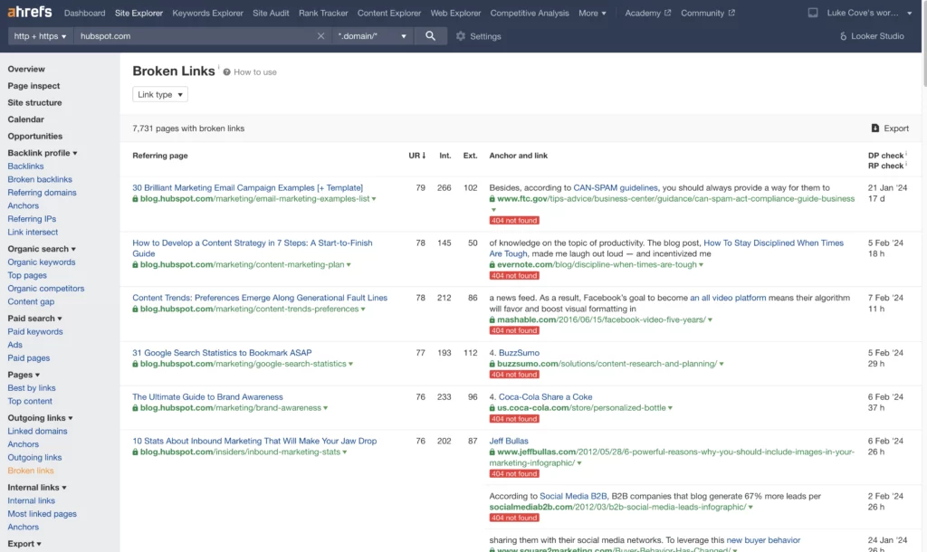Image resolution: width=927 pixels, height=552 pixels.
Task: Open 'The Ultimate Guide to Brand Awareness' link
Action: pyautogui.click(x=207, y=397)
